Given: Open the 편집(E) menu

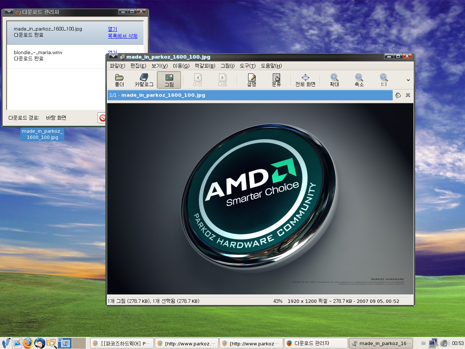Looking at the screenshot, I should pos(138,66).
